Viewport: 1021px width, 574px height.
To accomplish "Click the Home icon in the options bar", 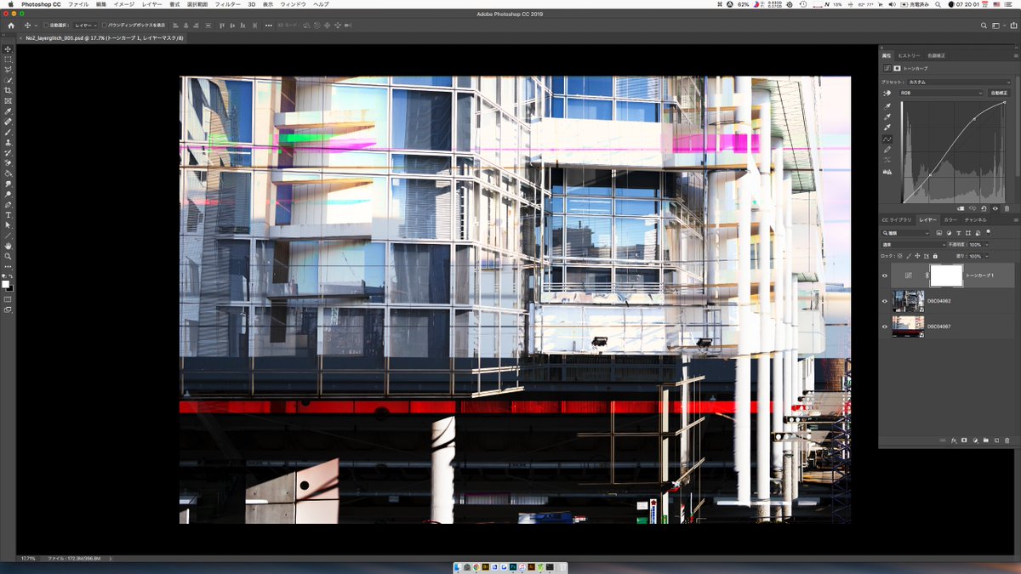I will point(11,26).
